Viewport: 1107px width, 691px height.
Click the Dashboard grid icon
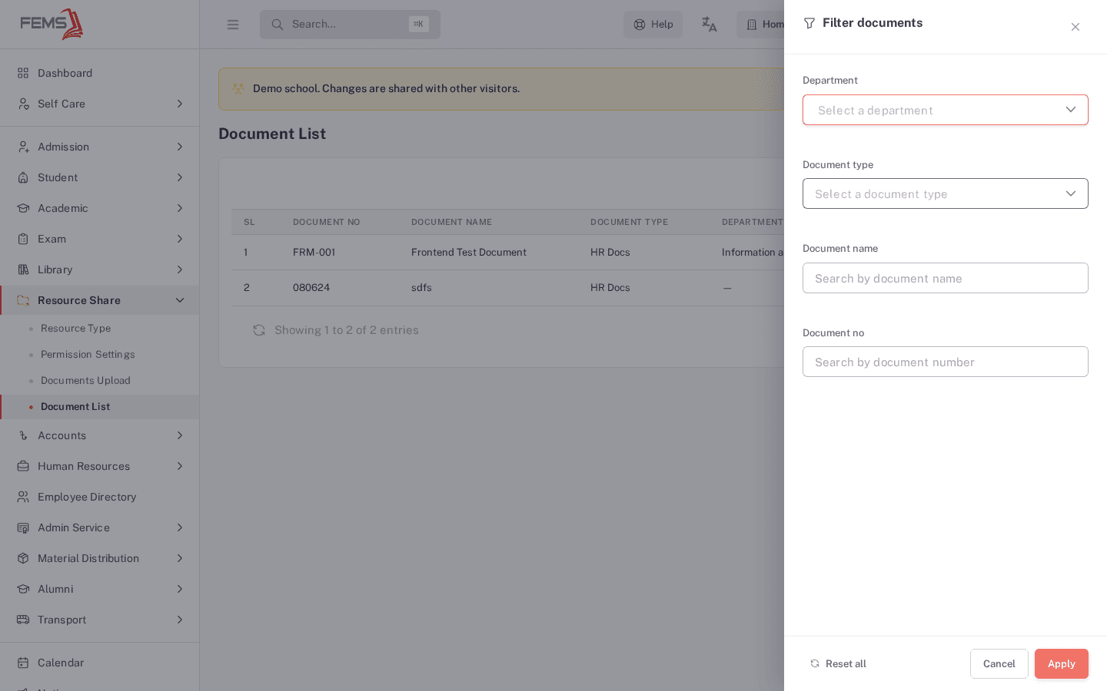coord(23,73)
